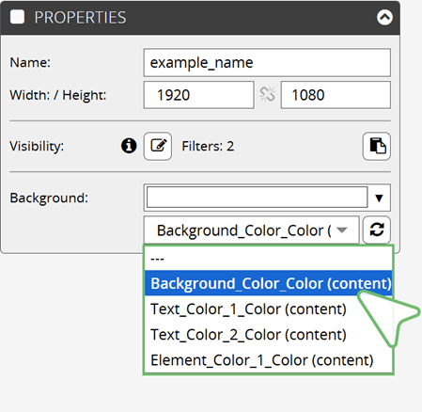Expand the Background_Color_Color dropdown
This screenshot has width=422, height=412.
(251, 230)
